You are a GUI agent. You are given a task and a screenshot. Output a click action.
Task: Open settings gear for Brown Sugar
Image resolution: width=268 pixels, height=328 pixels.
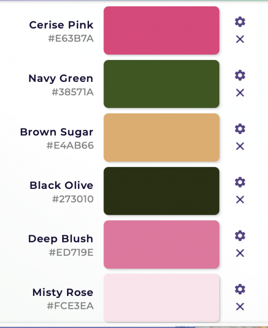tap(240, 128)
